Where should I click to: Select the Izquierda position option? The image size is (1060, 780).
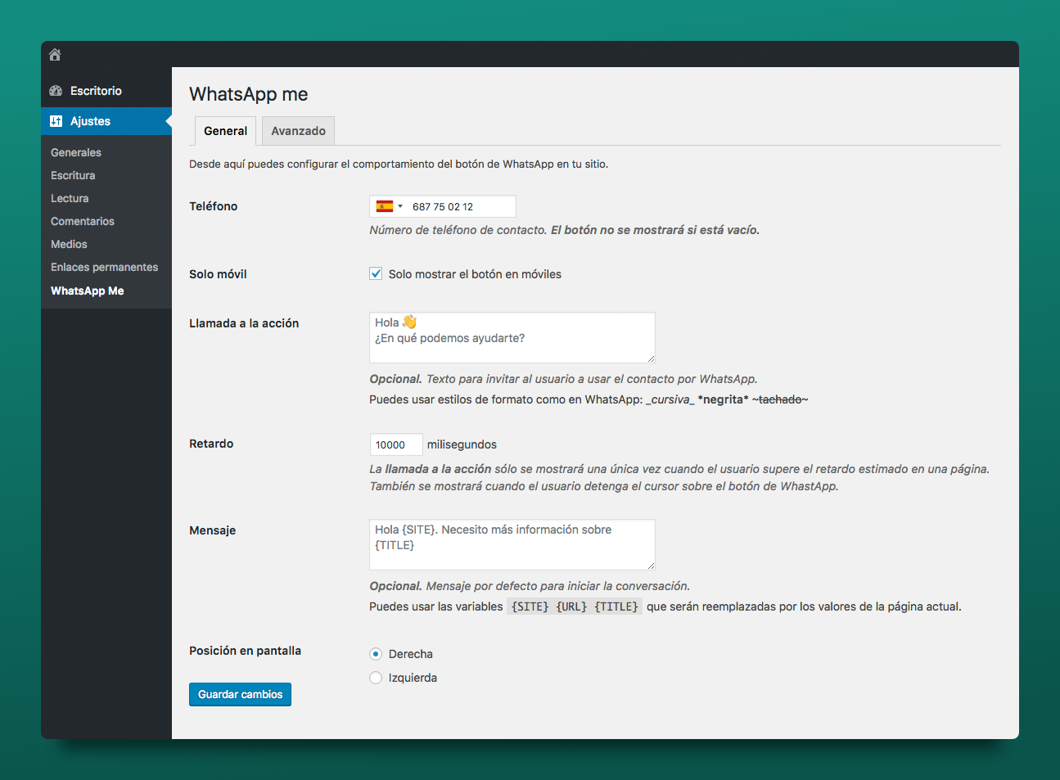(376, 678)
